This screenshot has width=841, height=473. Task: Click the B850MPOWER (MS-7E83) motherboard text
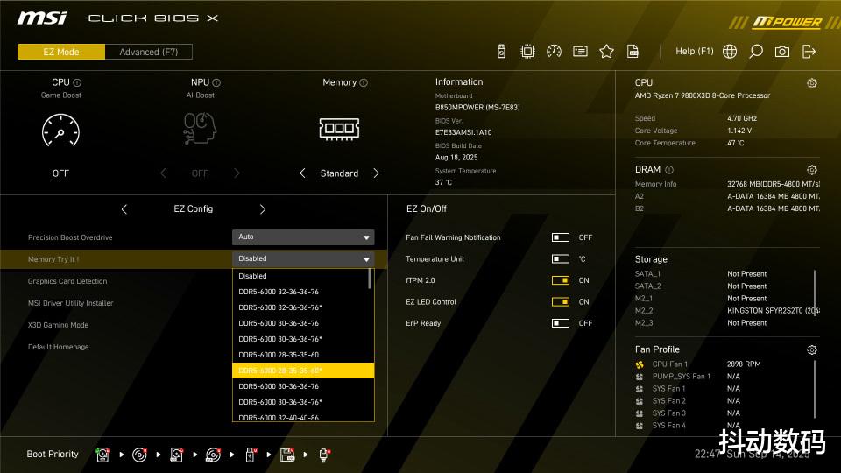(x=477, y=107)
